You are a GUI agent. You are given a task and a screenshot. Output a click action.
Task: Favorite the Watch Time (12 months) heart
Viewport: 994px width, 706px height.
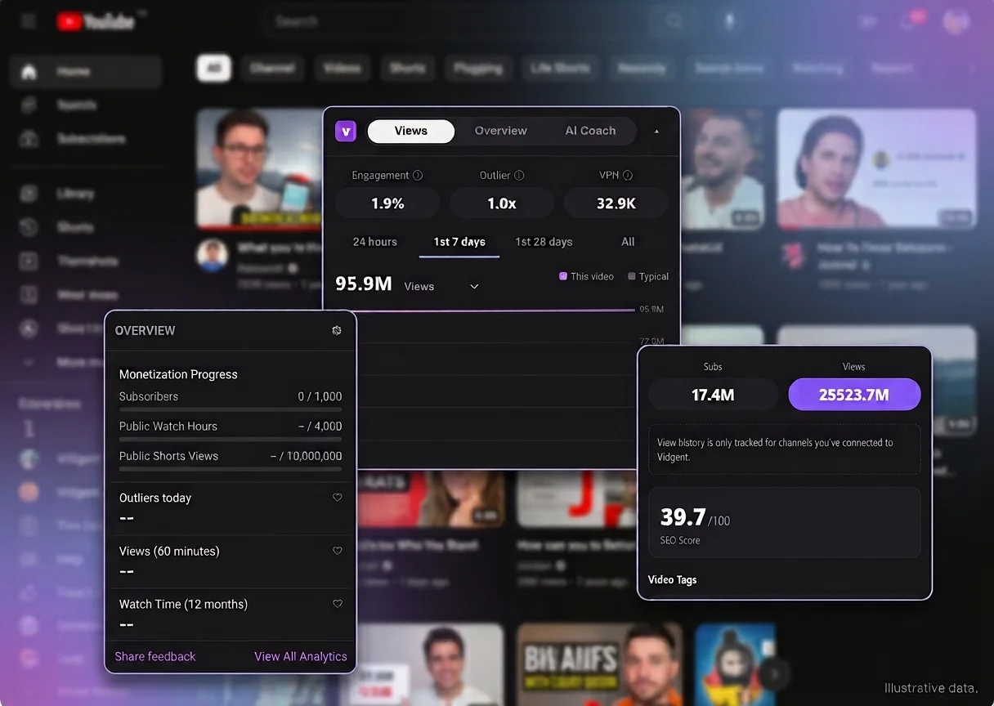click(x=337, y=604)
